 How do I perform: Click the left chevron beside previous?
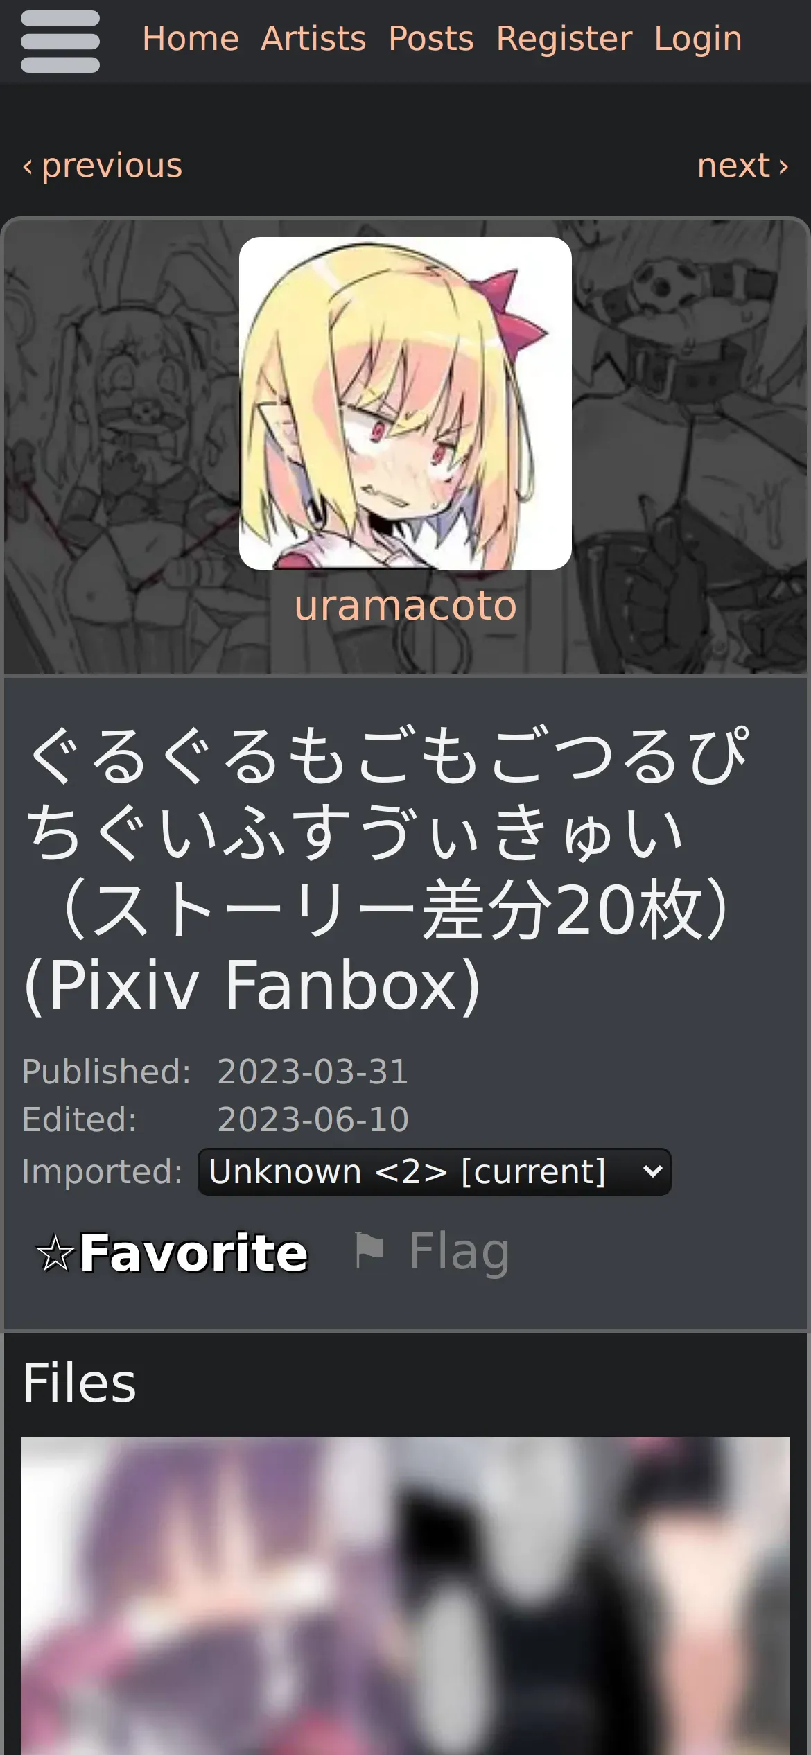(28, 167)
